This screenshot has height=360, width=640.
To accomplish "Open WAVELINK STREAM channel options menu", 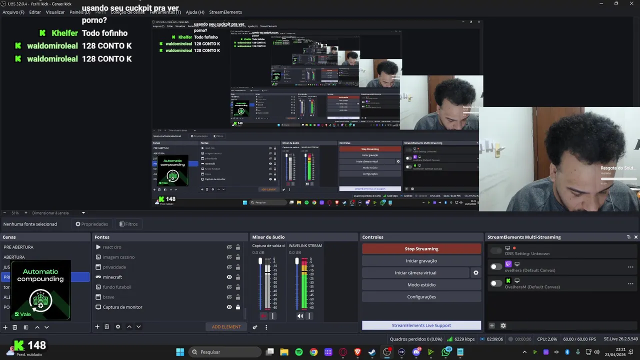I will pyautogui.click(x=309, y=316).
